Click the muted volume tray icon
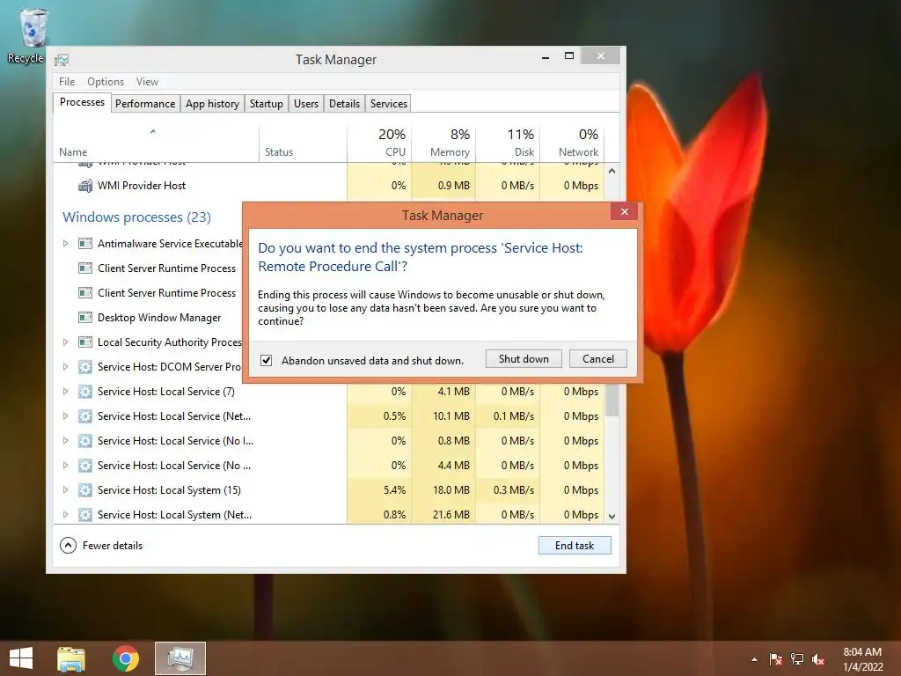This screenshot has height=676, width=901. coord(818,659)
